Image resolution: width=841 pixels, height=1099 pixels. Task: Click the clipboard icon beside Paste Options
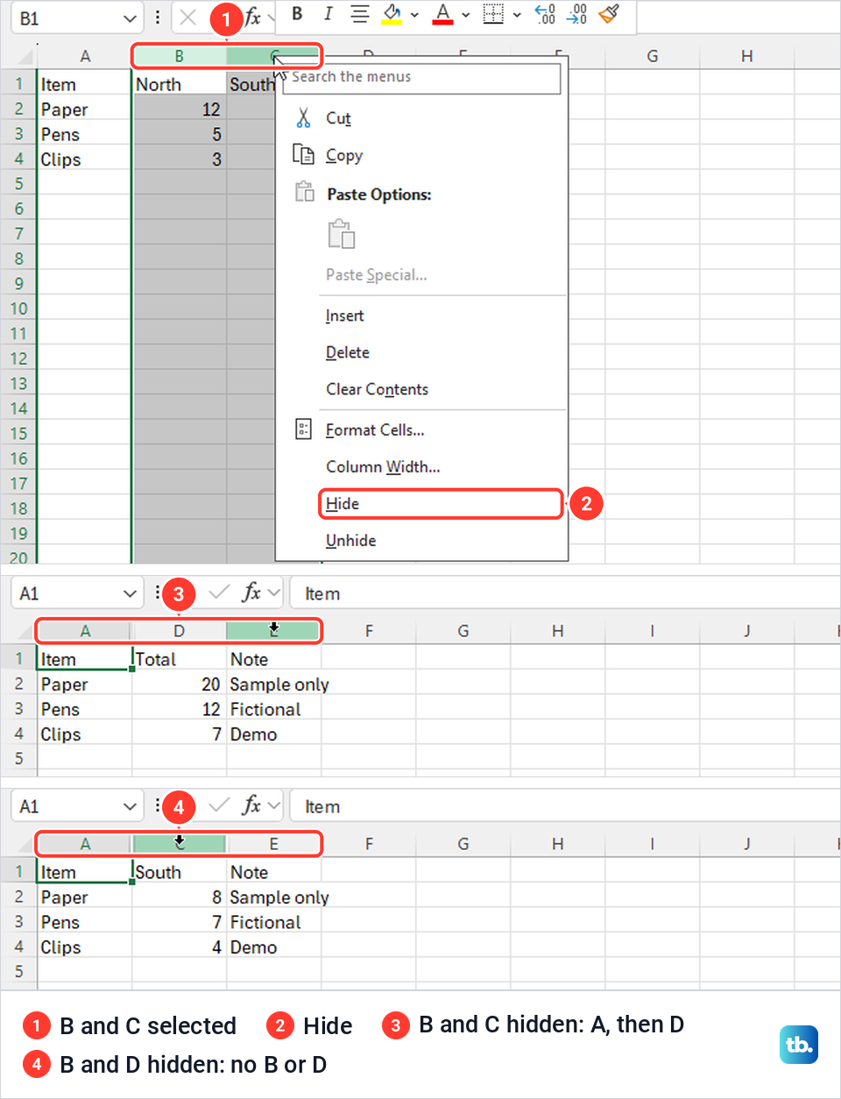304,191
